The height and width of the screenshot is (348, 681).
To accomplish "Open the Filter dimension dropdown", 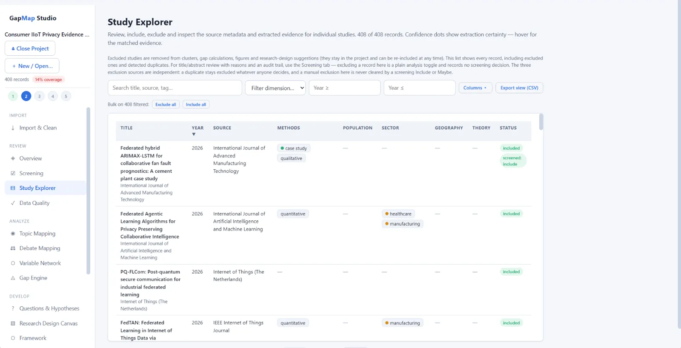I will (x=275, y=88).
